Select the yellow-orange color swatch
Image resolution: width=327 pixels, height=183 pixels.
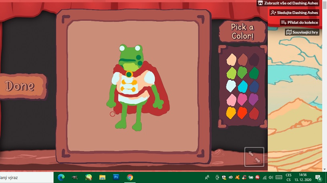(x=231, y=113)
